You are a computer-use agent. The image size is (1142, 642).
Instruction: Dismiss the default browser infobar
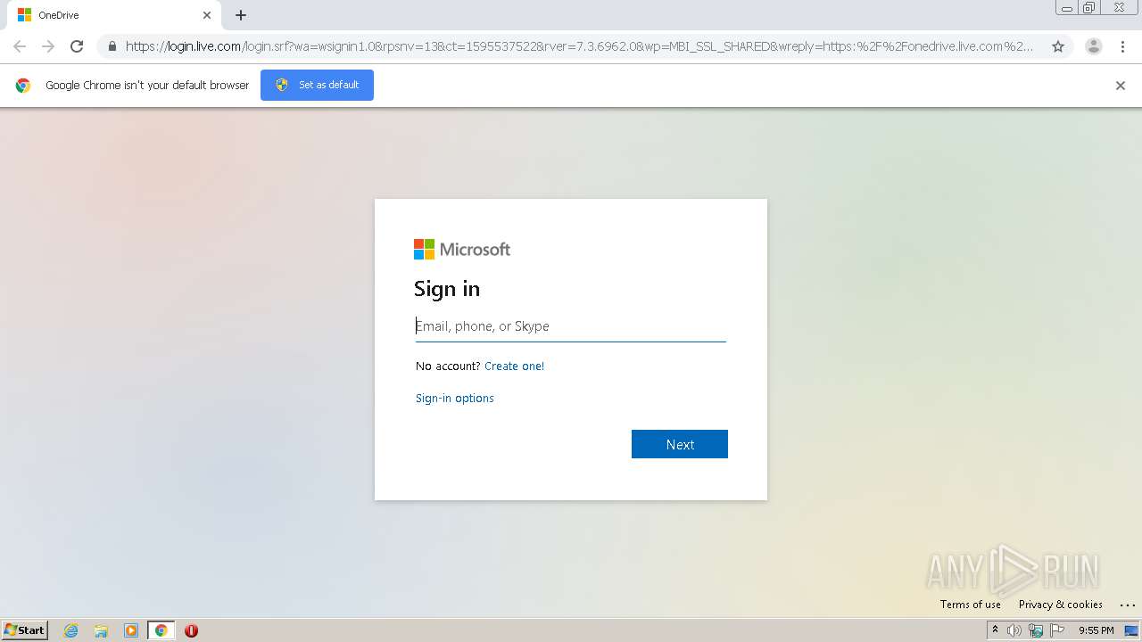(1121, 86)
